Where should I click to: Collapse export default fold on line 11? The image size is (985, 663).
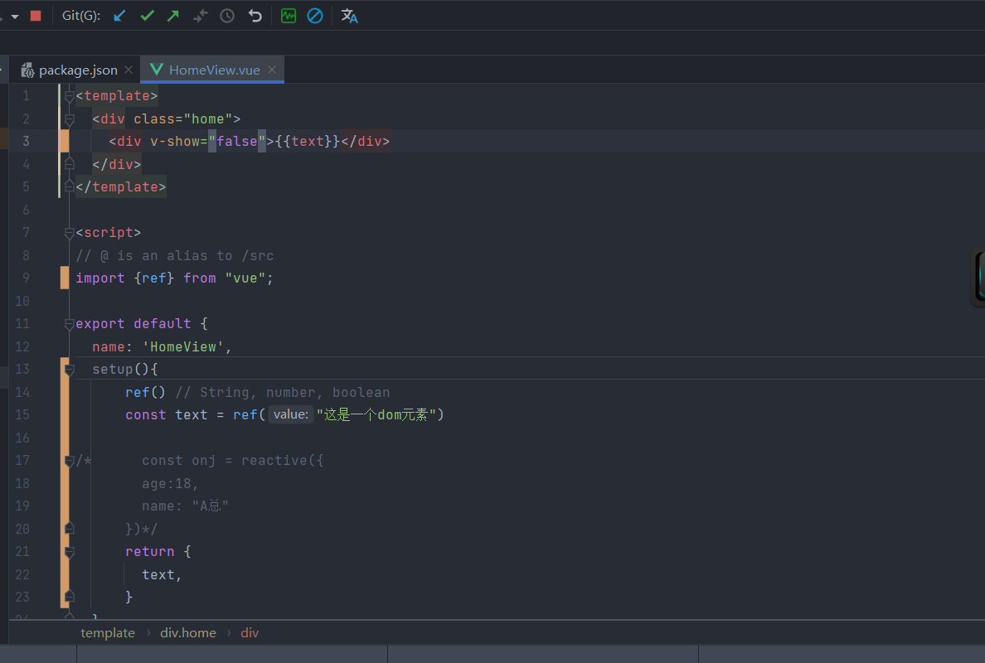pyautogui.click(x=70, y=324)
